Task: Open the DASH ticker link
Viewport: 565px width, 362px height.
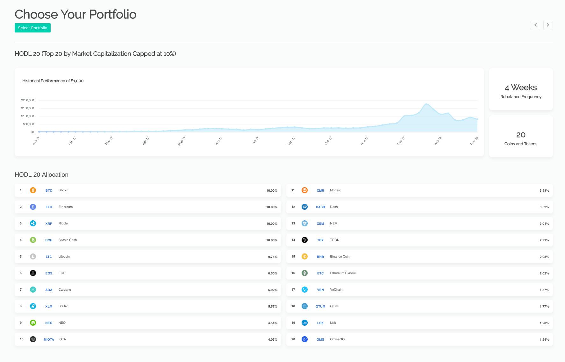Action: tap(320, 207)
